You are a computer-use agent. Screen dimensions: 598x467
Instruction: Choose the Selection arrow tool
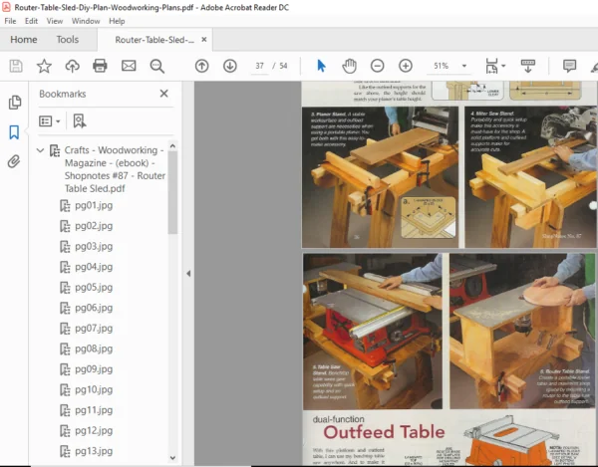(x=321, y=66)
